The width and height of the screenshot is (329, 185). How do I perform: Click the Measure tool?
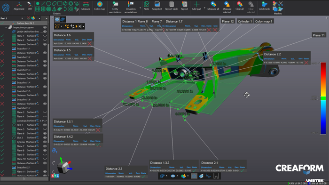(x=86, y=6)
